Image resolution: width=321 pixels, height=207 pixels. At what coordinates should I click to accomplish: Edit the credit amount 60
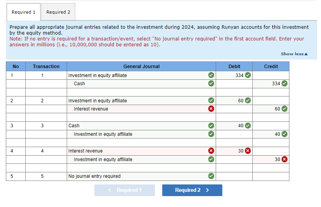(x=271, y=109)
